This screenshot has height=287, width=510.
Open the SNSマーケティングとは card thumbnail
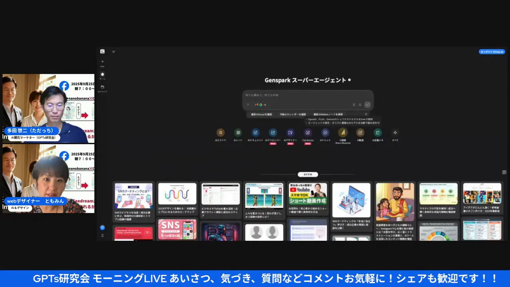pos(133,196)
